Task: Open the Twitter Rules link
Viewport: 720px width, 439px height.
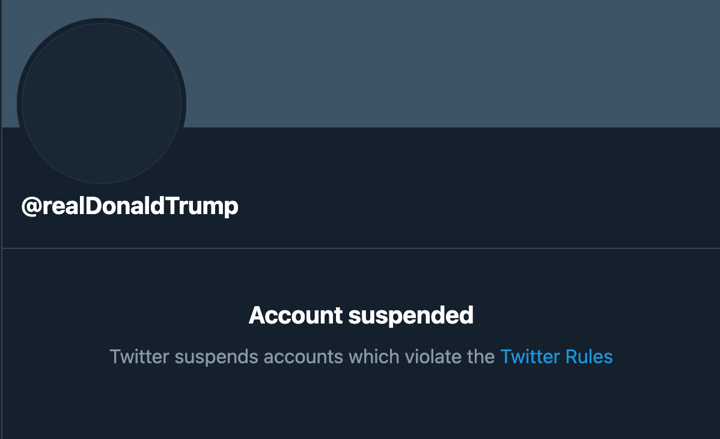Action: click(x=556, y=357)
